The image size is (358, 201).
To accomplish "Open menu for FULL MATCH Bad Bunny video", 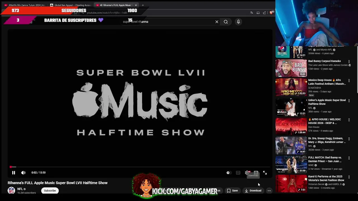I will point(349,158).
